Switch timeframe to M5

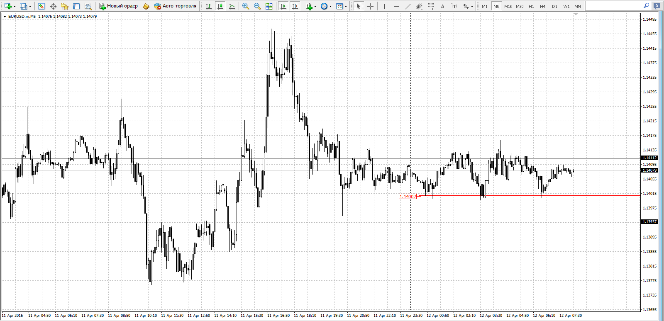(496, 6)
